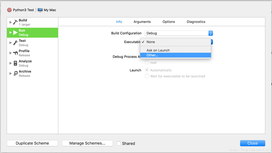Open the Build Configuration Debug dropdown

point(178,33)
